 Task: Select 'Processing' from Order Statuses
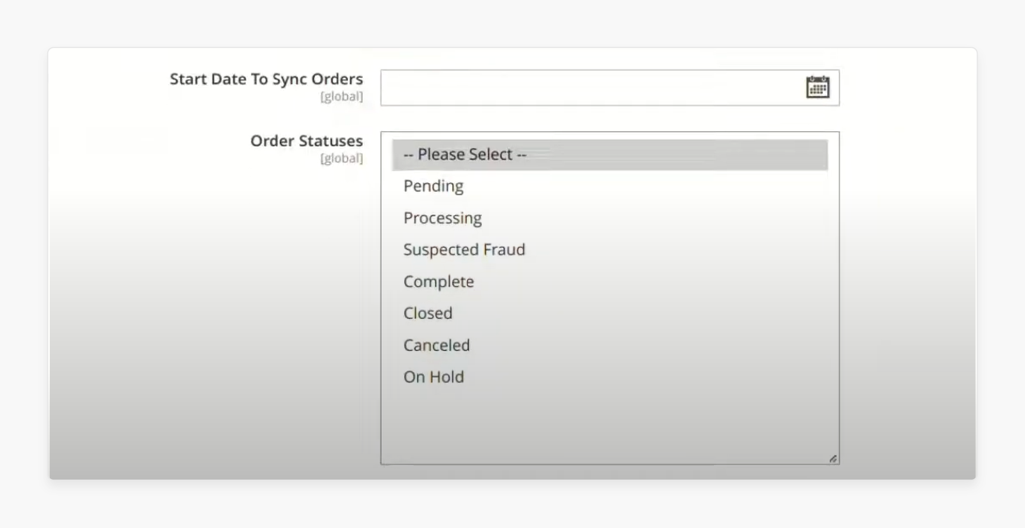(442, 217)
